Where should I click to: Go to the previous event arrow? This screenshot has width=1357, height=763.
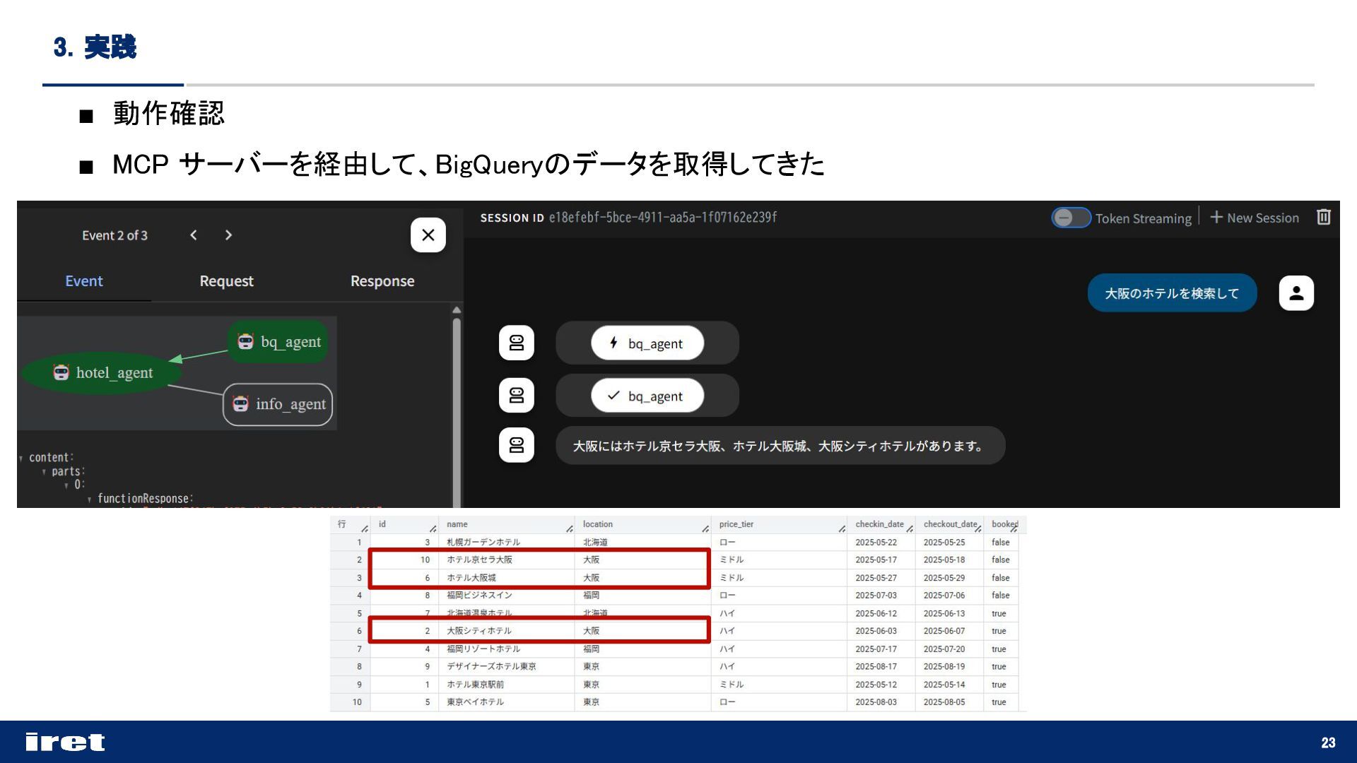coord(194,235)
